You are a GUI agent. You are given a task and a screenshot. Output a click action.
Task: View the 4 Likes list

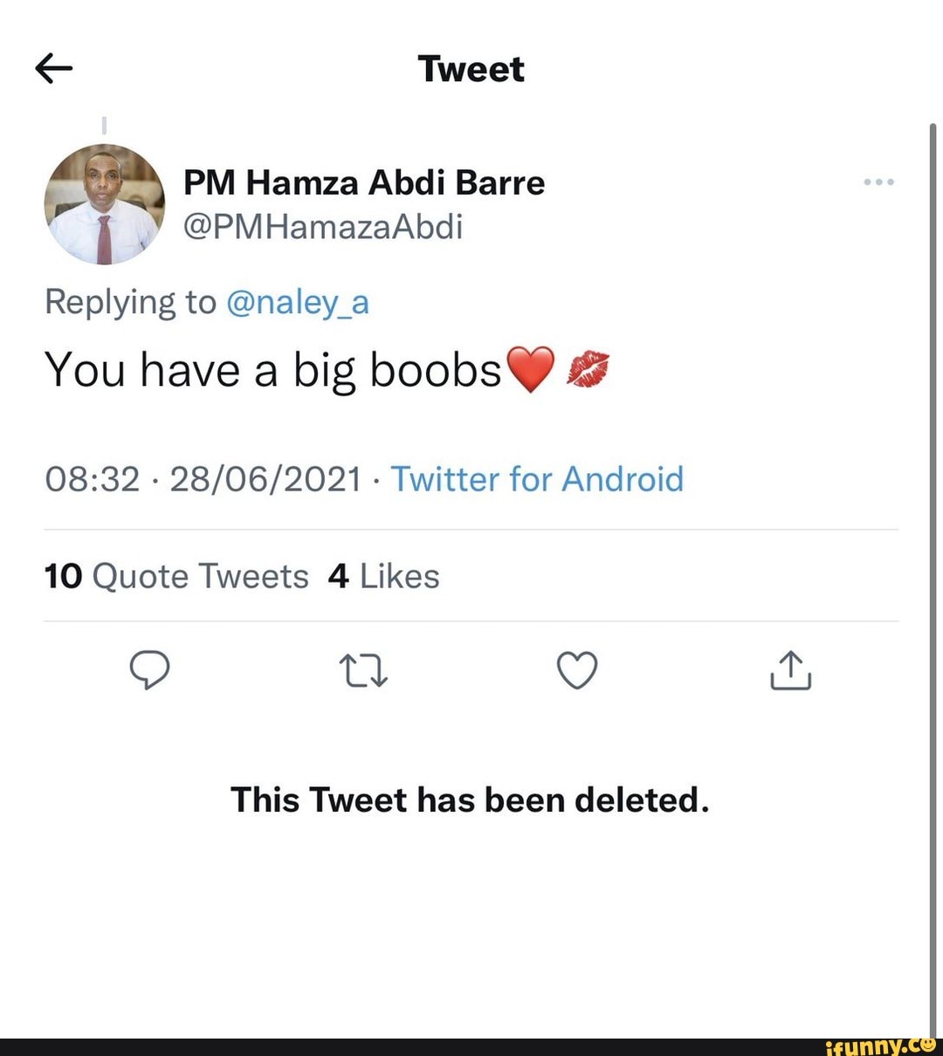point(383,576)
